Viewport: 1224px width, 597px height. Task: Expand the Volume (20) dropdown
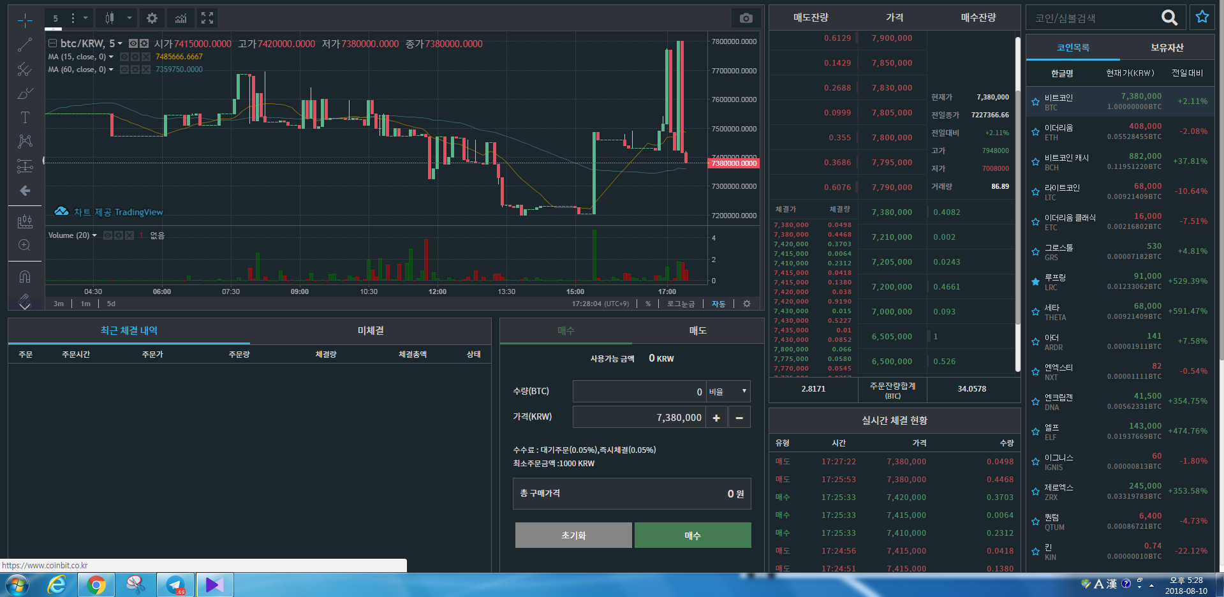point(94,235)
